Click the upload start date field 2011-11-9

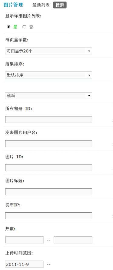[x=24, y=264]
